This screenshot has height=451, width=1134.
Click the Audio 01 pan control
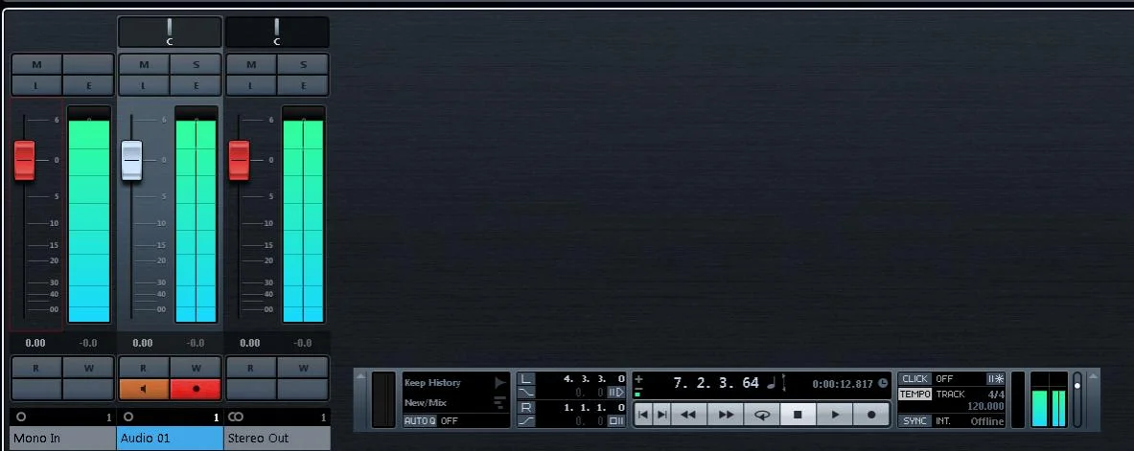click(170, 33)
